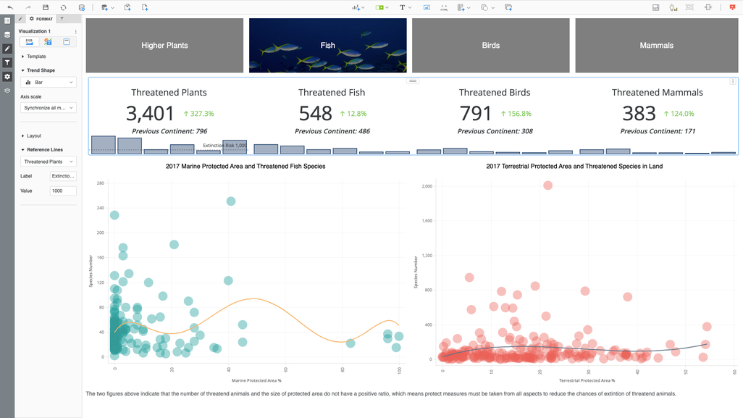The width and height of the screenshot is (743, 418).
Task: Expand the Layout section
Action: [x=33, y=135]
